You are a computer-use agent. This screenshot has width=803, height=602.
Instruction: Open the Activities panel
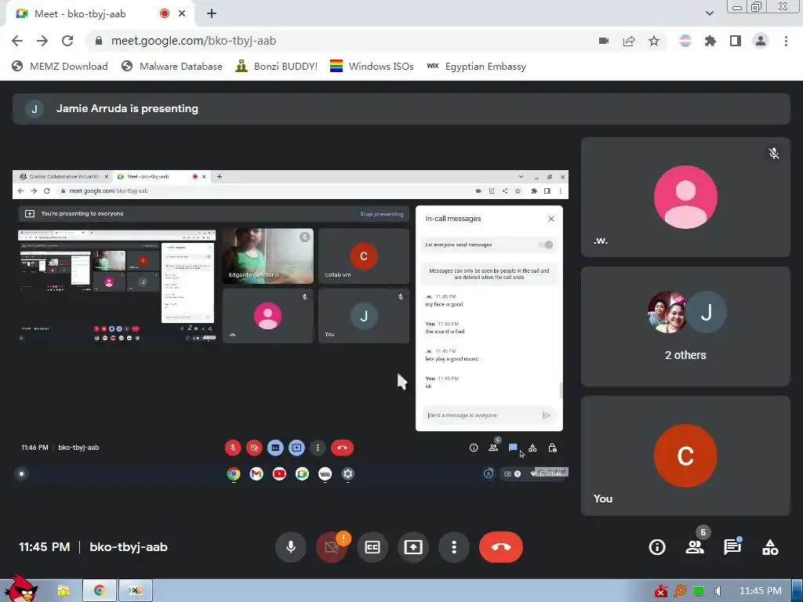click(x=770, y=547)
